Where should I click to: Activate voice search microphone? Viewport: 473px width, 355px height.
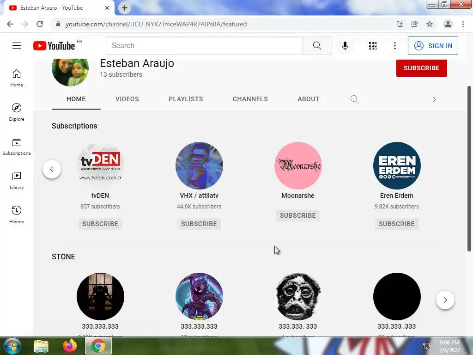(x=345, y=46)
